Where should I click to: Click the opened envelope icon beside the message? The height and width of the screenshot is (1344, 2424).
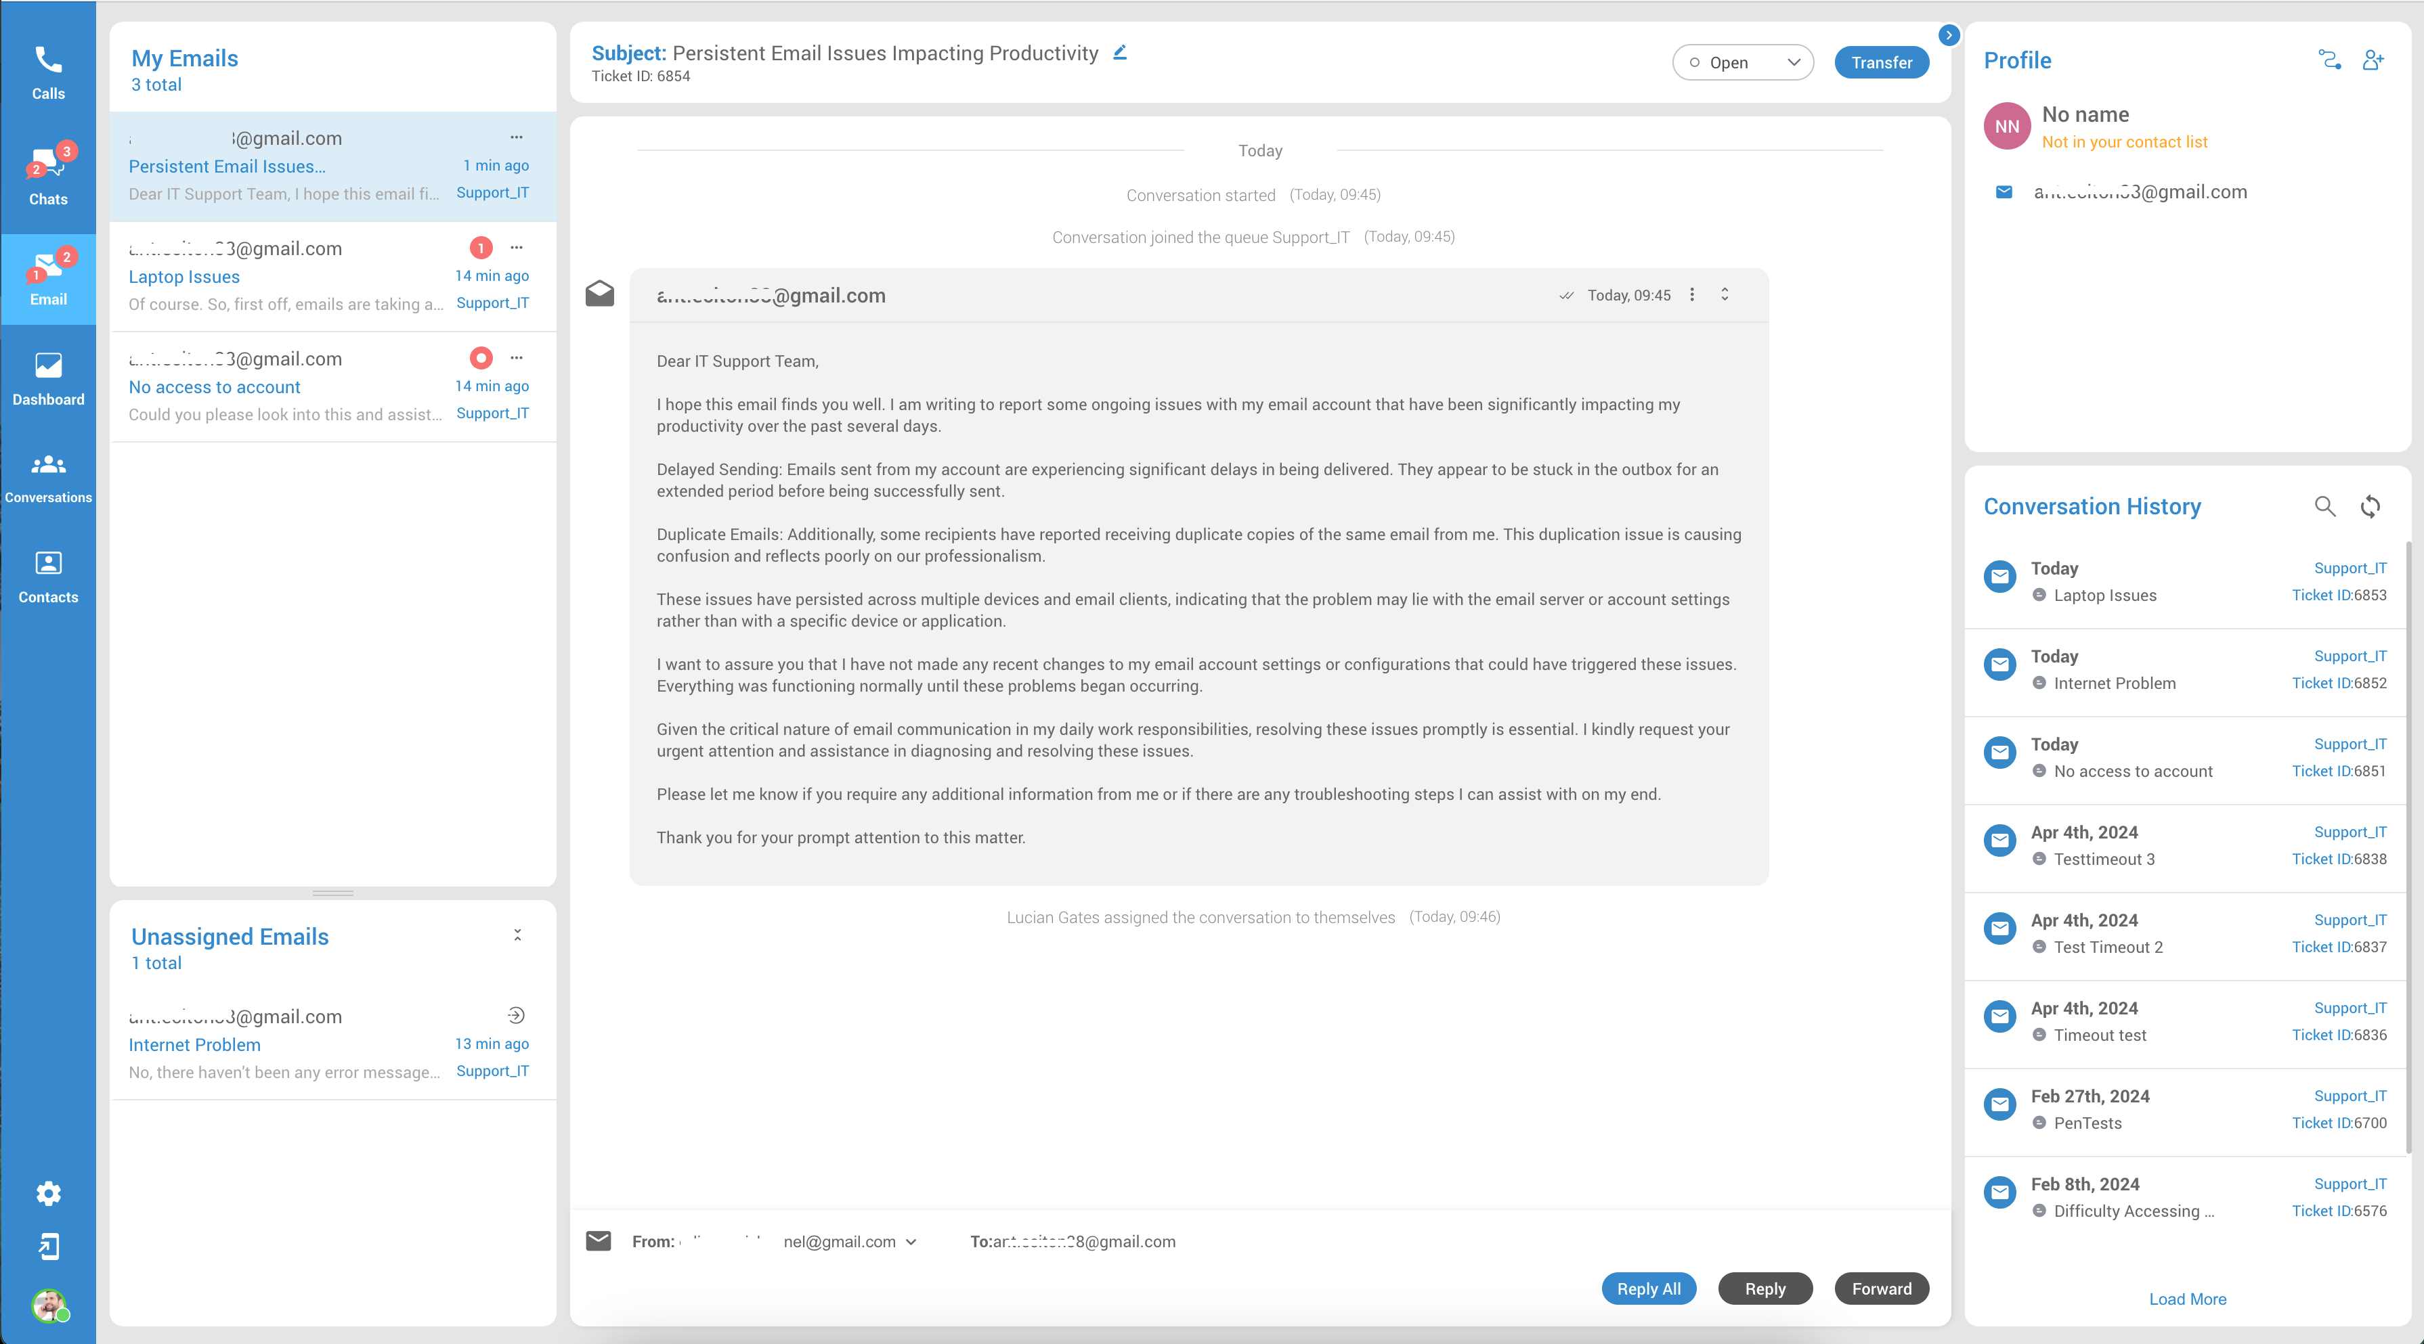point(599,294)
